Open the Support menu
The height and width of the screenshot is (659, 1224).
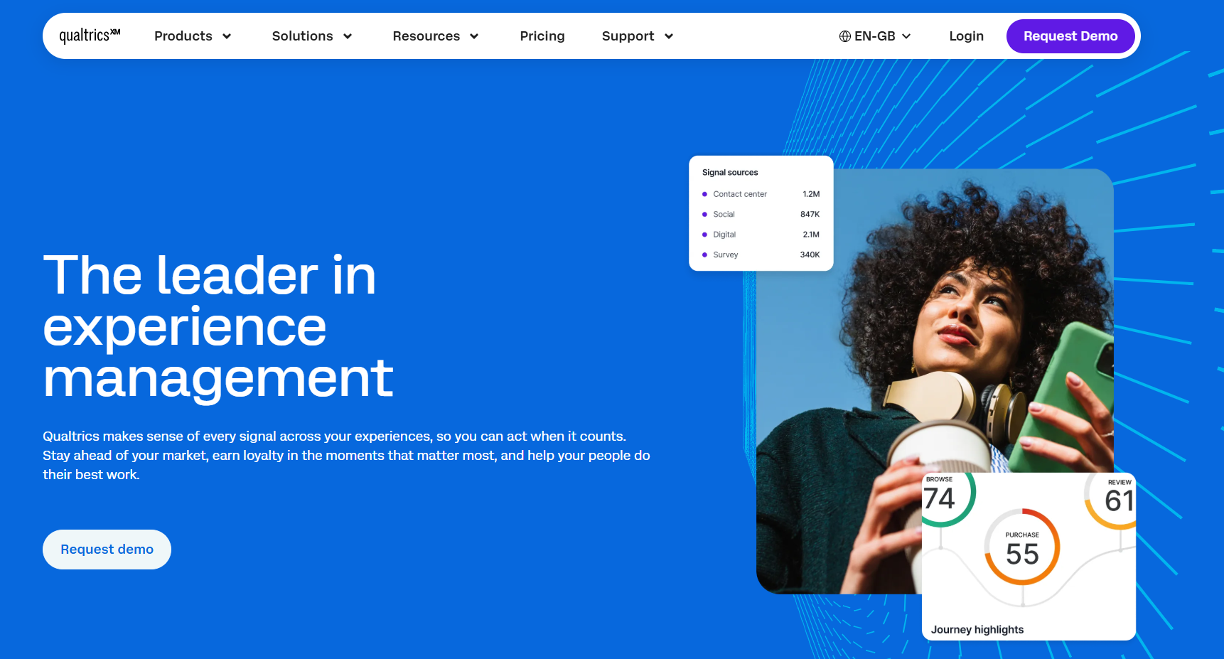click(x=628, y=36)
